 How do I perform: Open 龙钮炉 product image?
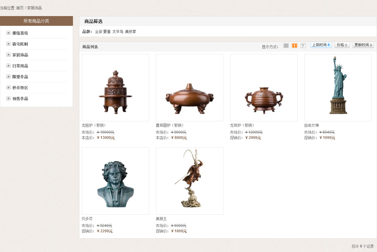116,88
